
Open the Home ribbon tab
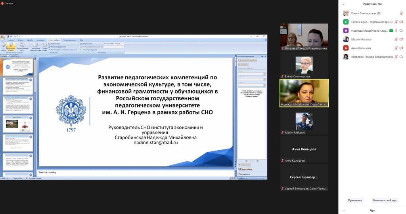[x=11, y=40]
